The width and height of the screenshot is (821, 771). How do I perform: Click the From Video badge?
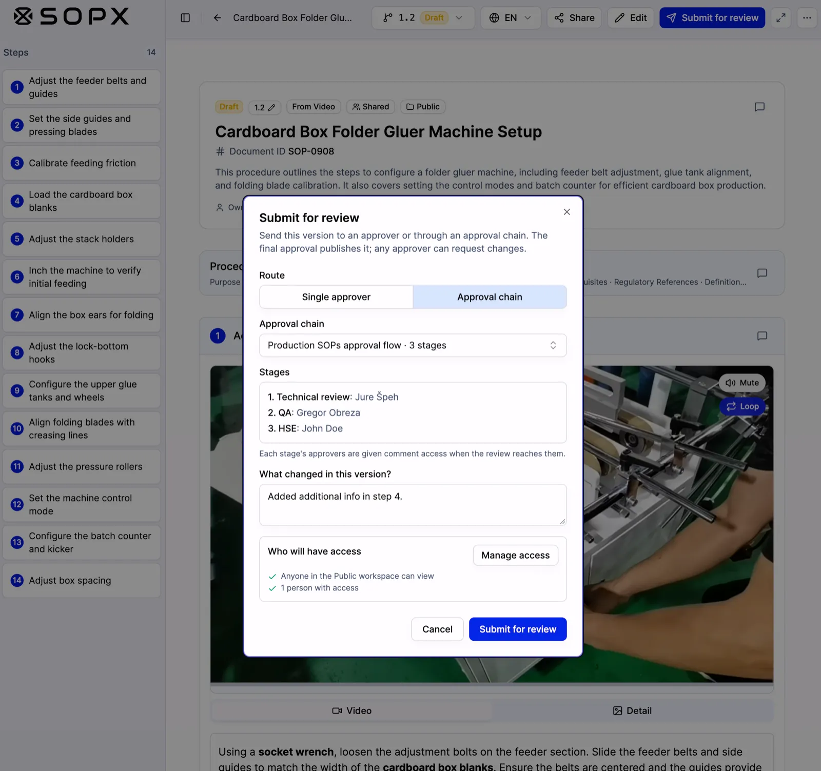click(314, 107)
